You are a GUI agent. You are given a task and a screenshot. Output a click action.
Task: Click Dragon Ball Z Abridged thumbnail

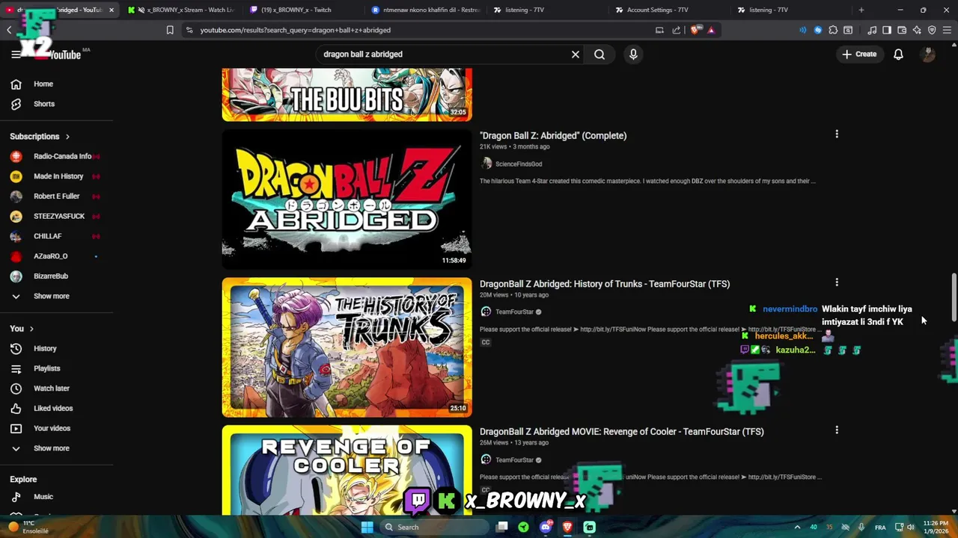(347, 200)
